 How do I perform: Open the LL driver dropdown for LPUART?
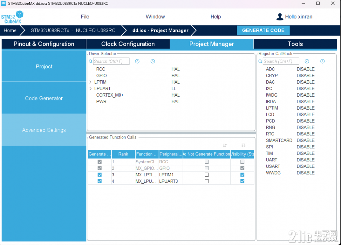[174, 88]
